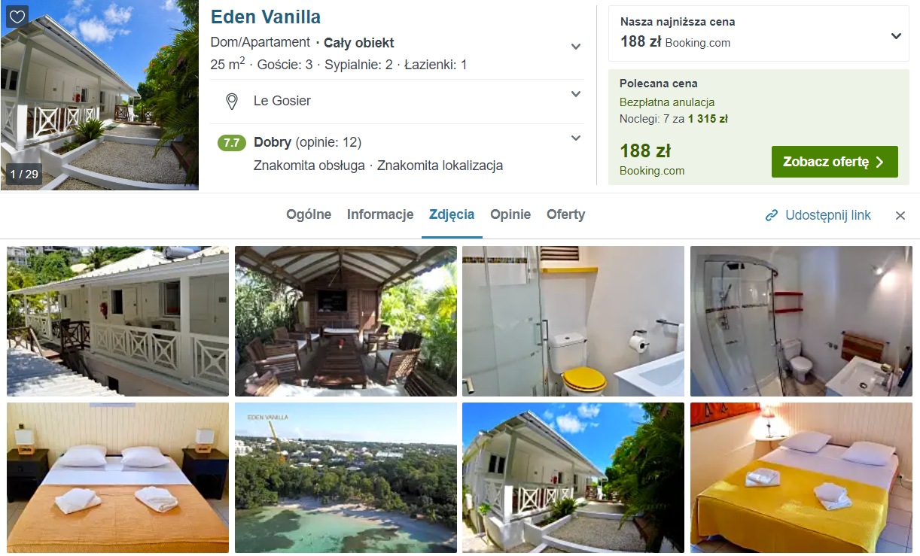Expand the Dom/Apartament property details chevron
920x556 pixels.
576,47
